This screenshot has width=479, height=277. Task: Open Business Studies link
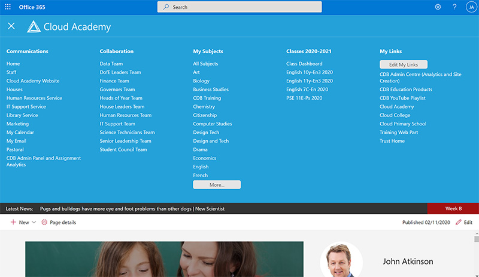point(211,90)
